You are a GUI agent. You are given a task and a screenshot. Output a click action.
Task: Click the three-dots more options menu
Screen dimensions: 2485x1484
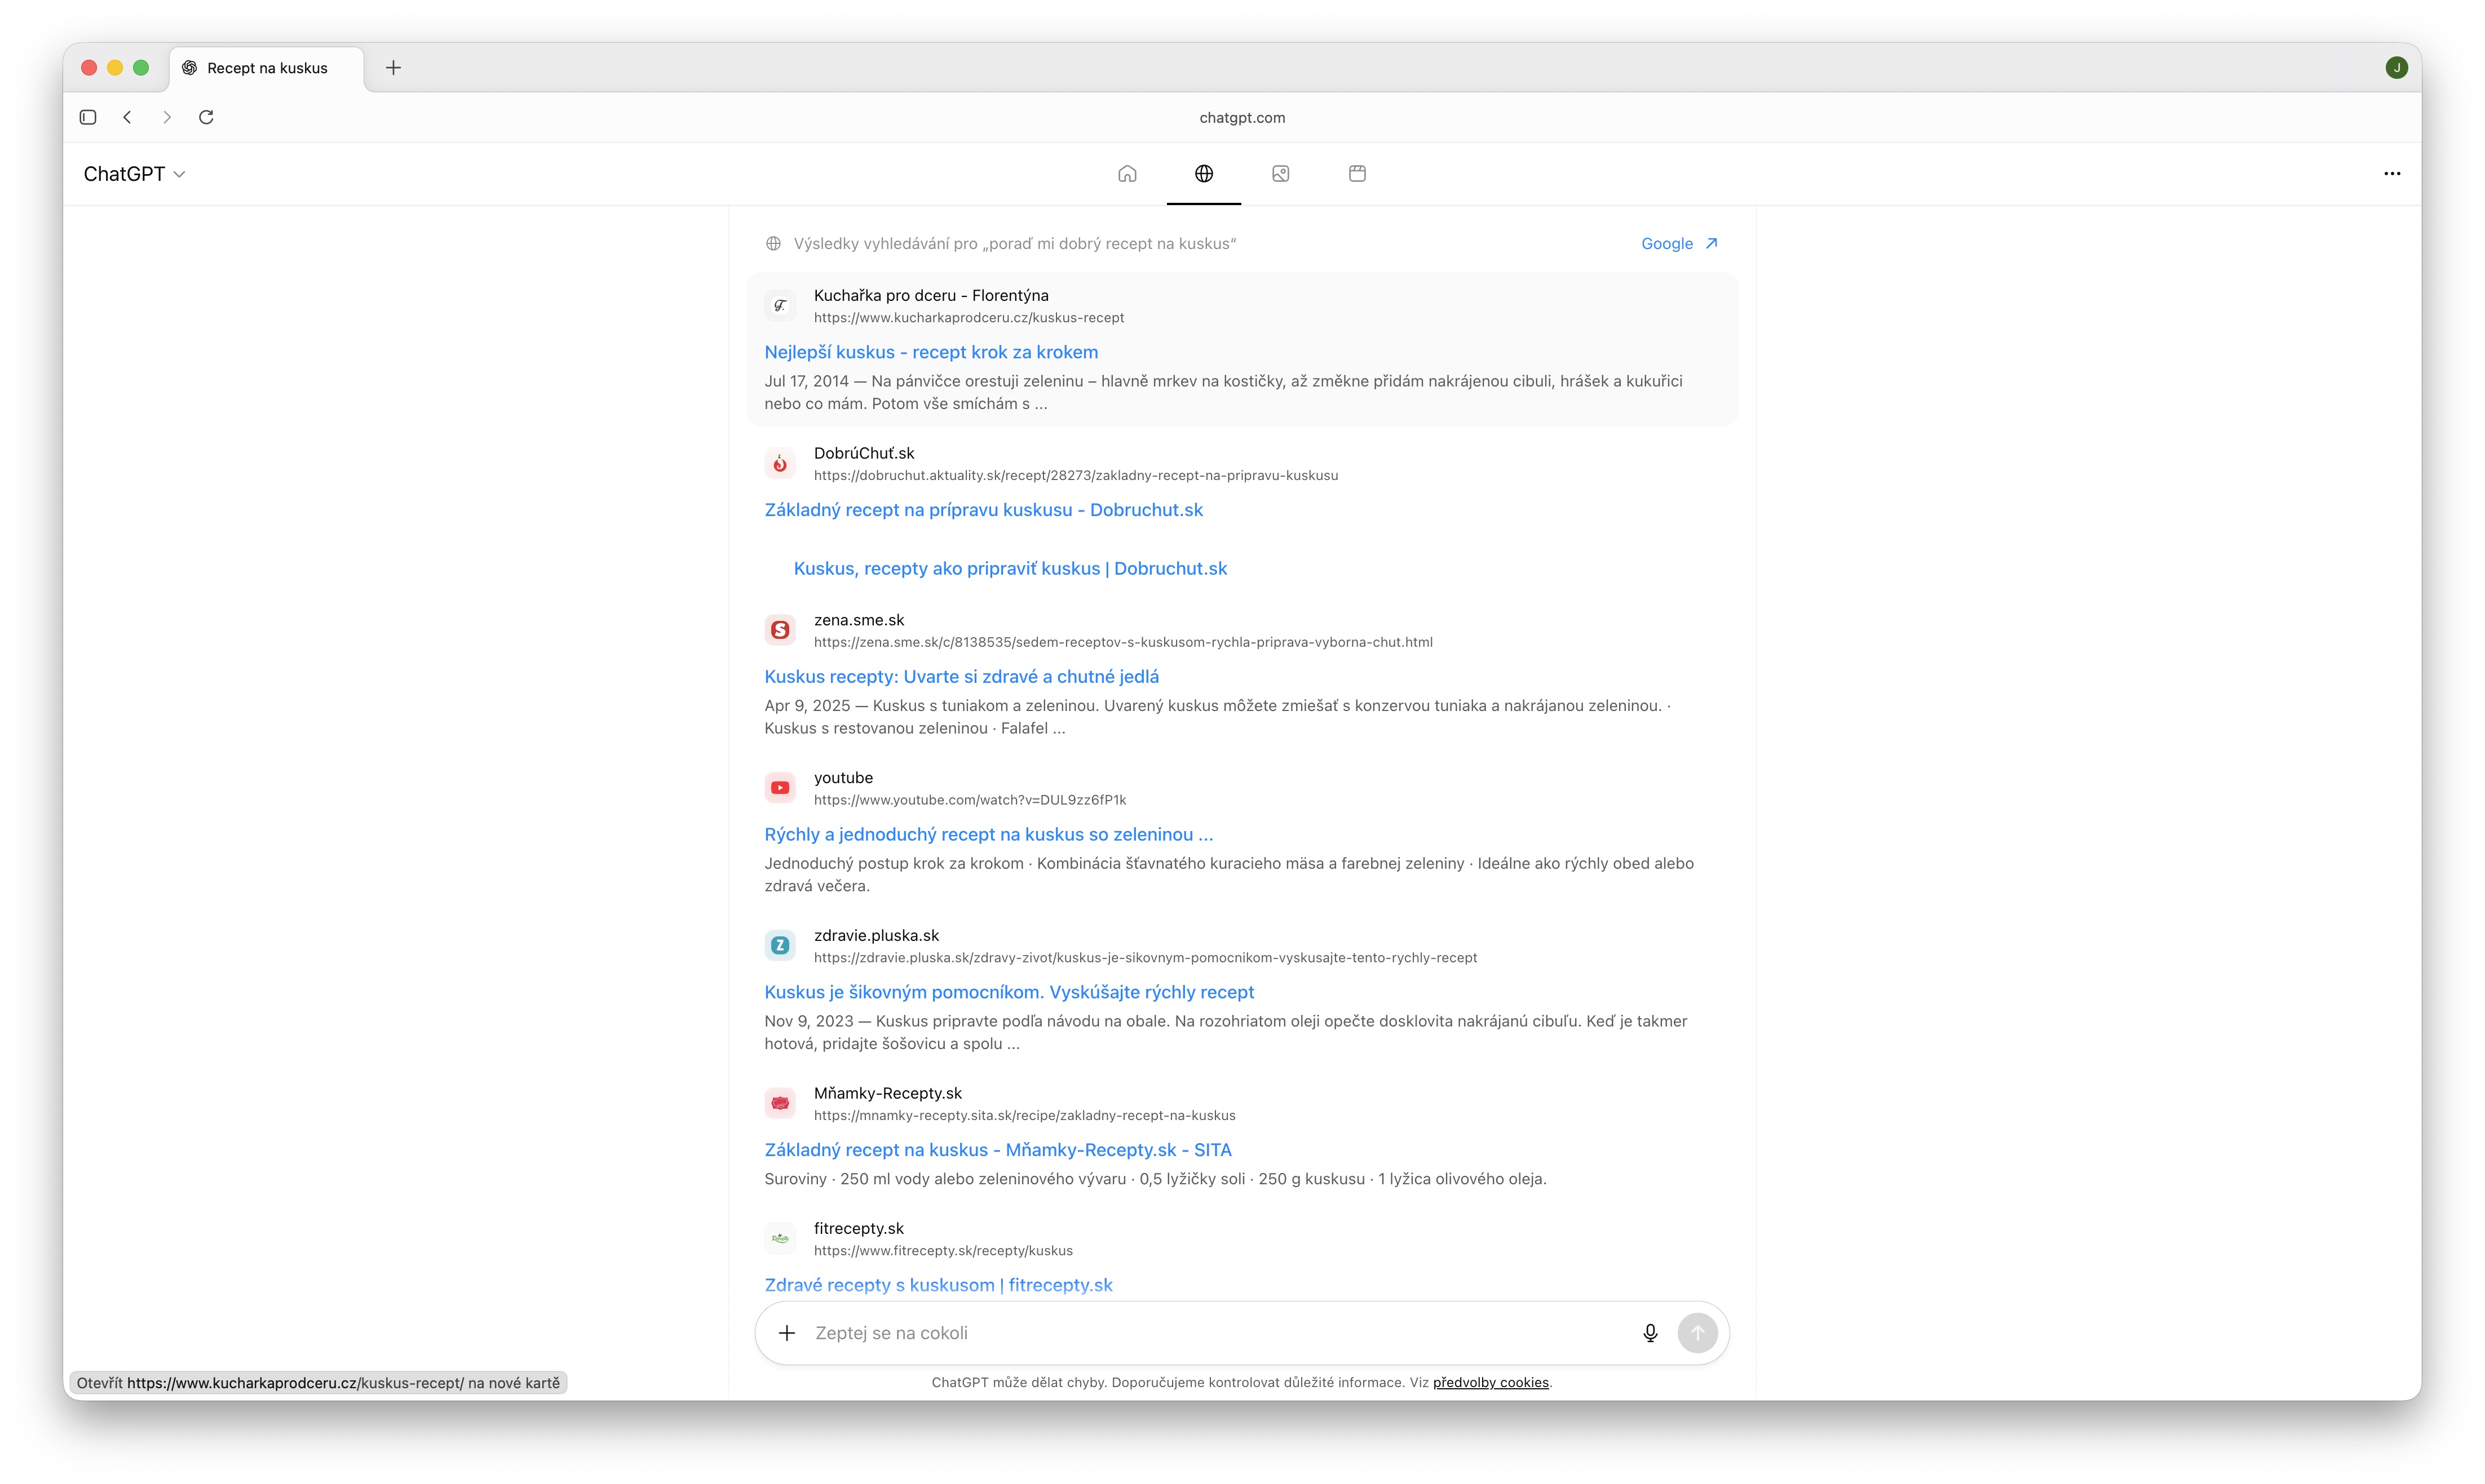pos(2391,174)
